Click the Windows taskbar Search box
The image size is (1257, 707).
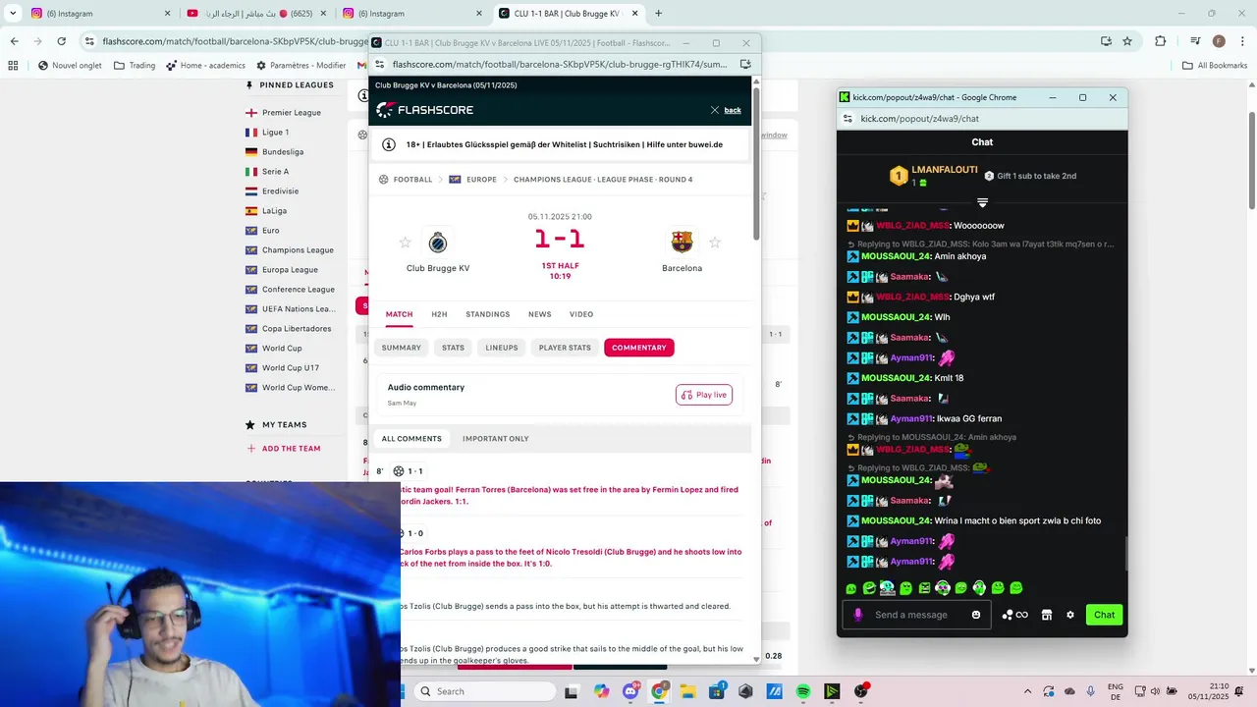485,691
